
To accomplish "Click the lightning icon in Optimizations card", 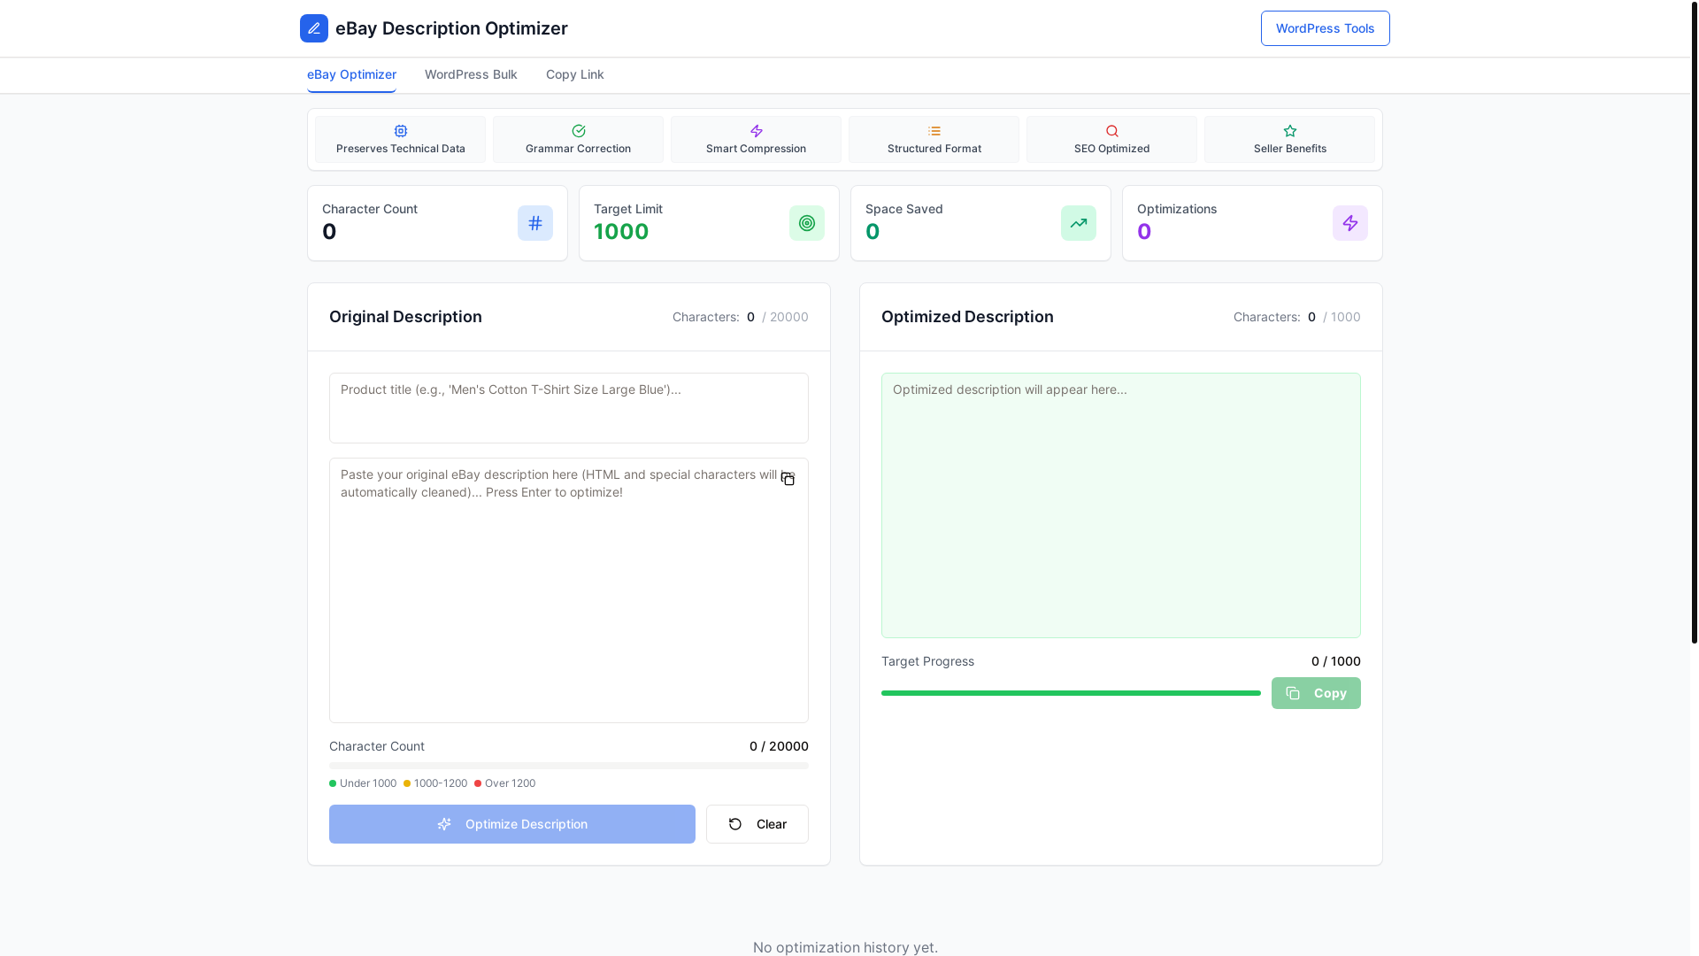I will click(1350, 223).
